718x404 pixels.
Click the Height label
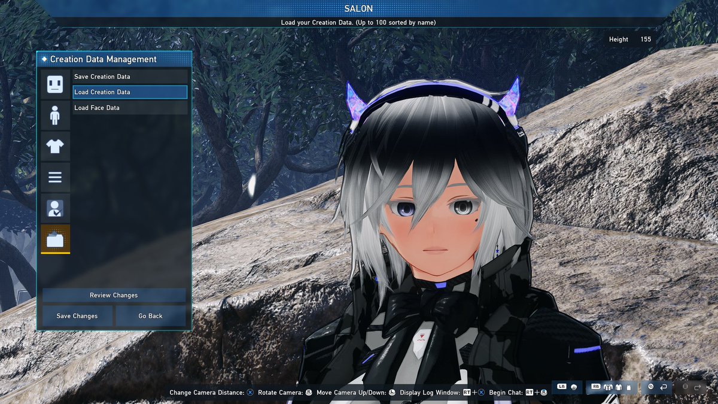[x=619, y=40]
